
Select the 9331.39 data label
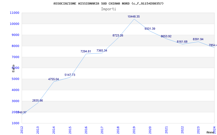[150, 29]
